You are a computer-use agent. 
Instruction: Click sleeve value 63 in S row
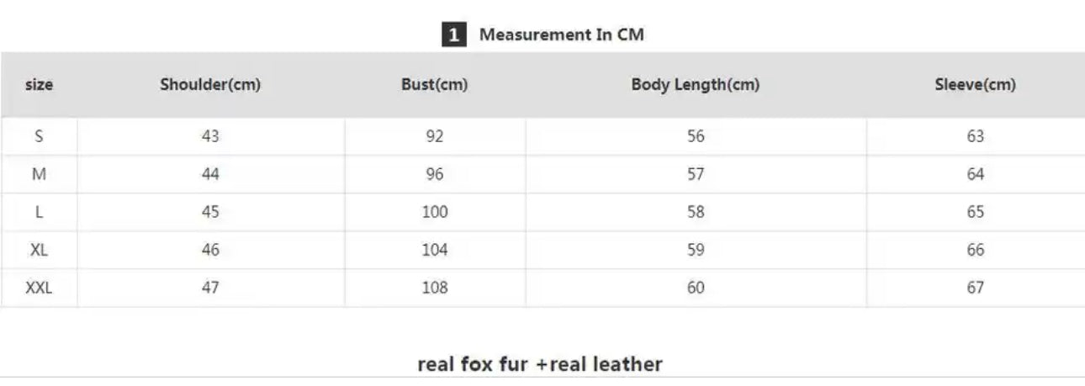[975, 137]
